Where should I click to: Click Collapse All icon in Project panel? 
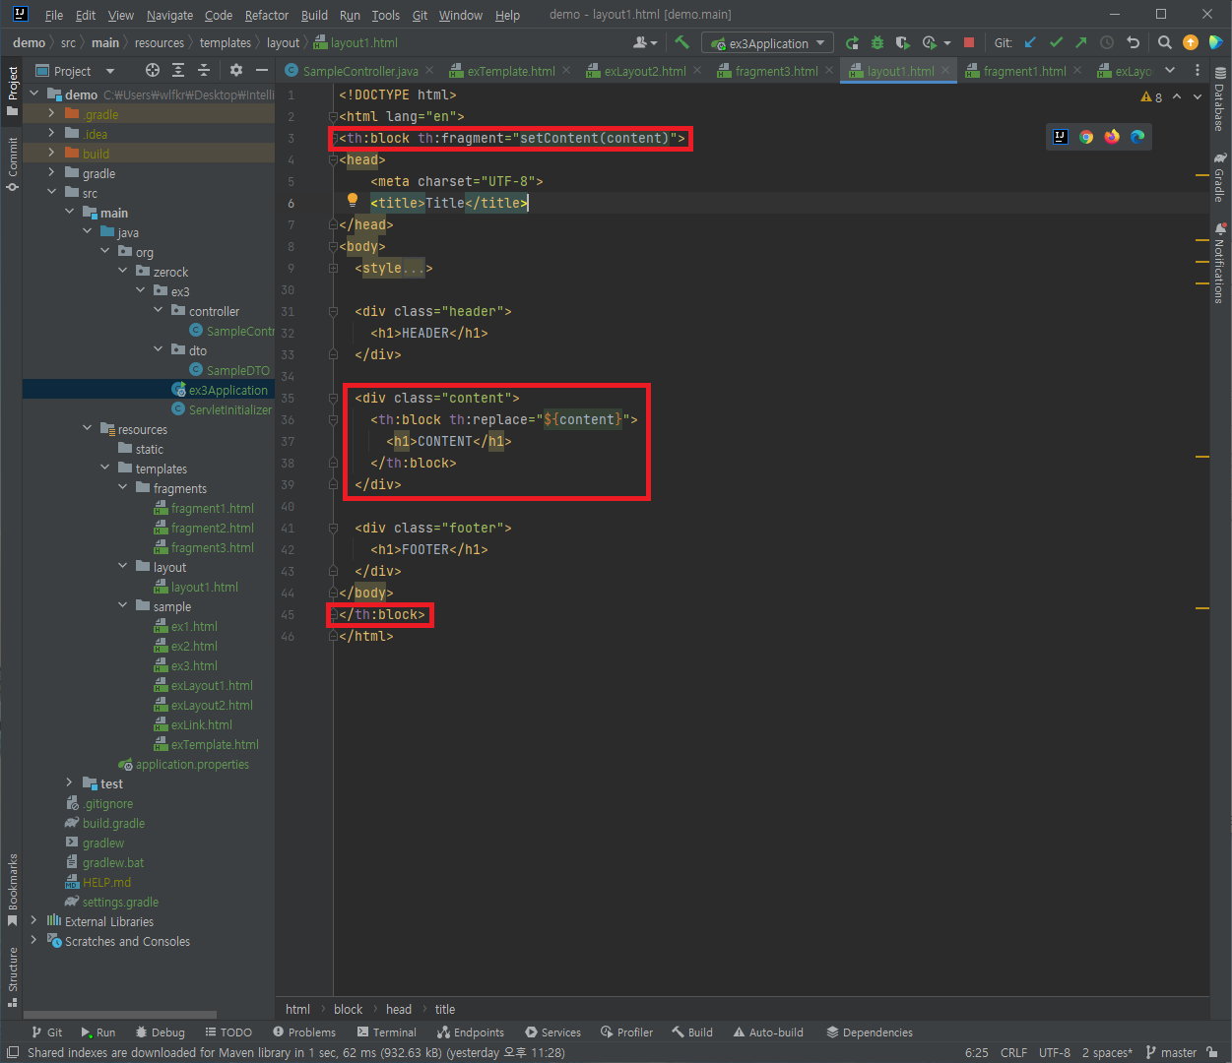coord(204,70)
